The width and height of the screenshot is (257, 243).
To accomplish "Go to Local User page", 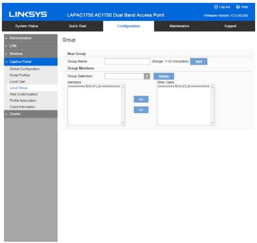I will click(x=17, y=82).
